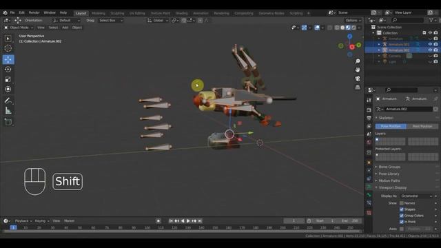Open the Display As Octahedral dropdown
Image resolution: width=441 pixels, height=248 pixels.
pos(416,196)
